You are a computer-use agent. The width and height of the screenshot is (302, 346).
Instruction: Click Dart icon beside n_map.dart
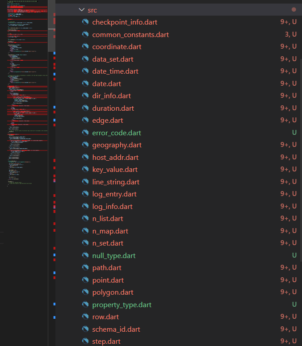[x=85, y=231]
